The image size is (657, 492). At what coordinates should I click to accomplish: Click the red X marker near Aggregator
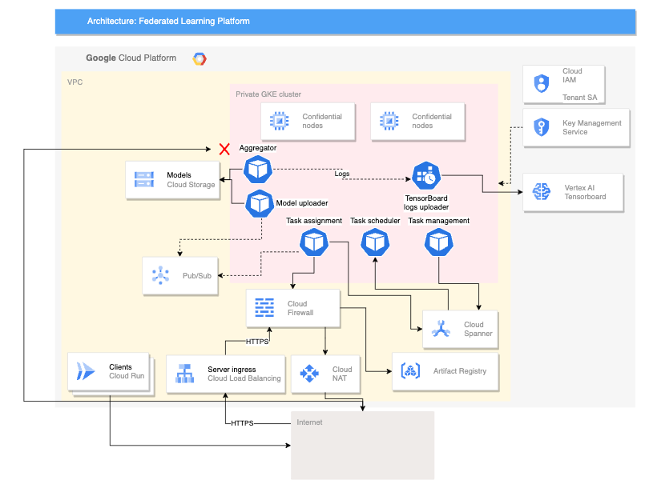pos(224,149)
